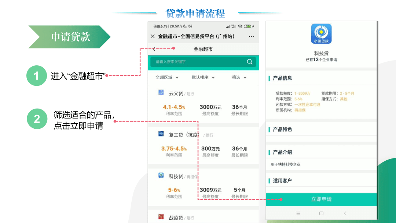Screen dimensions: 396x223
Task: Click the 小顾贷款 app logo
Action: pyautogui.click(x=321, y=34)
